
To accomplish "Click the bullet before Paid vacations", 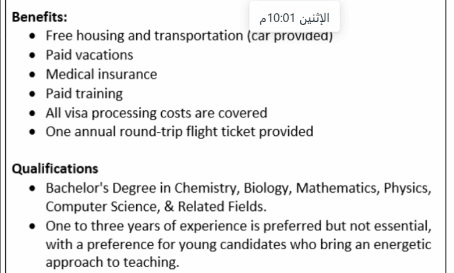I will (33, 55).
